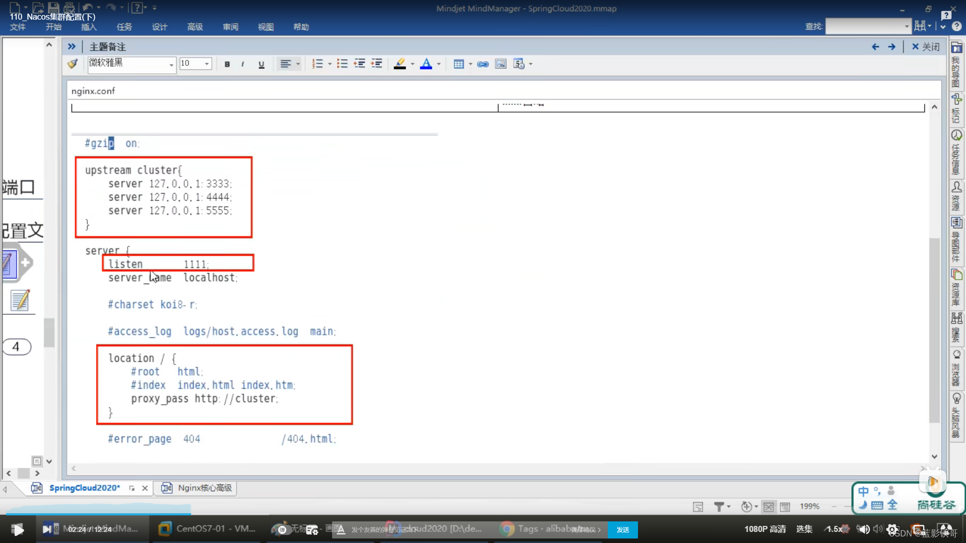Screen dimensions: 966x543
Task: Open the 插入 ribbon tab
Action: point(89,27)
